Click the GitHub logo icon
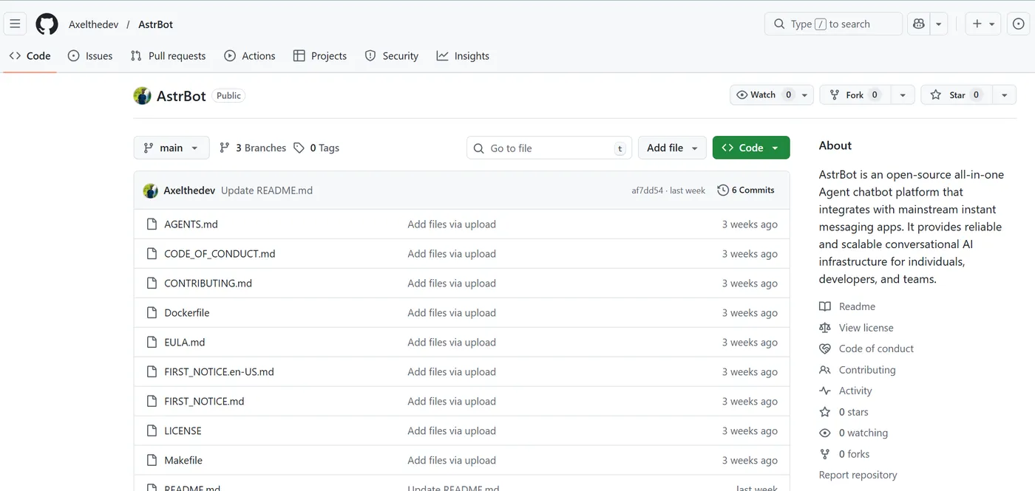The height and width of the screenshot is (491, 1035). [47, 24]
